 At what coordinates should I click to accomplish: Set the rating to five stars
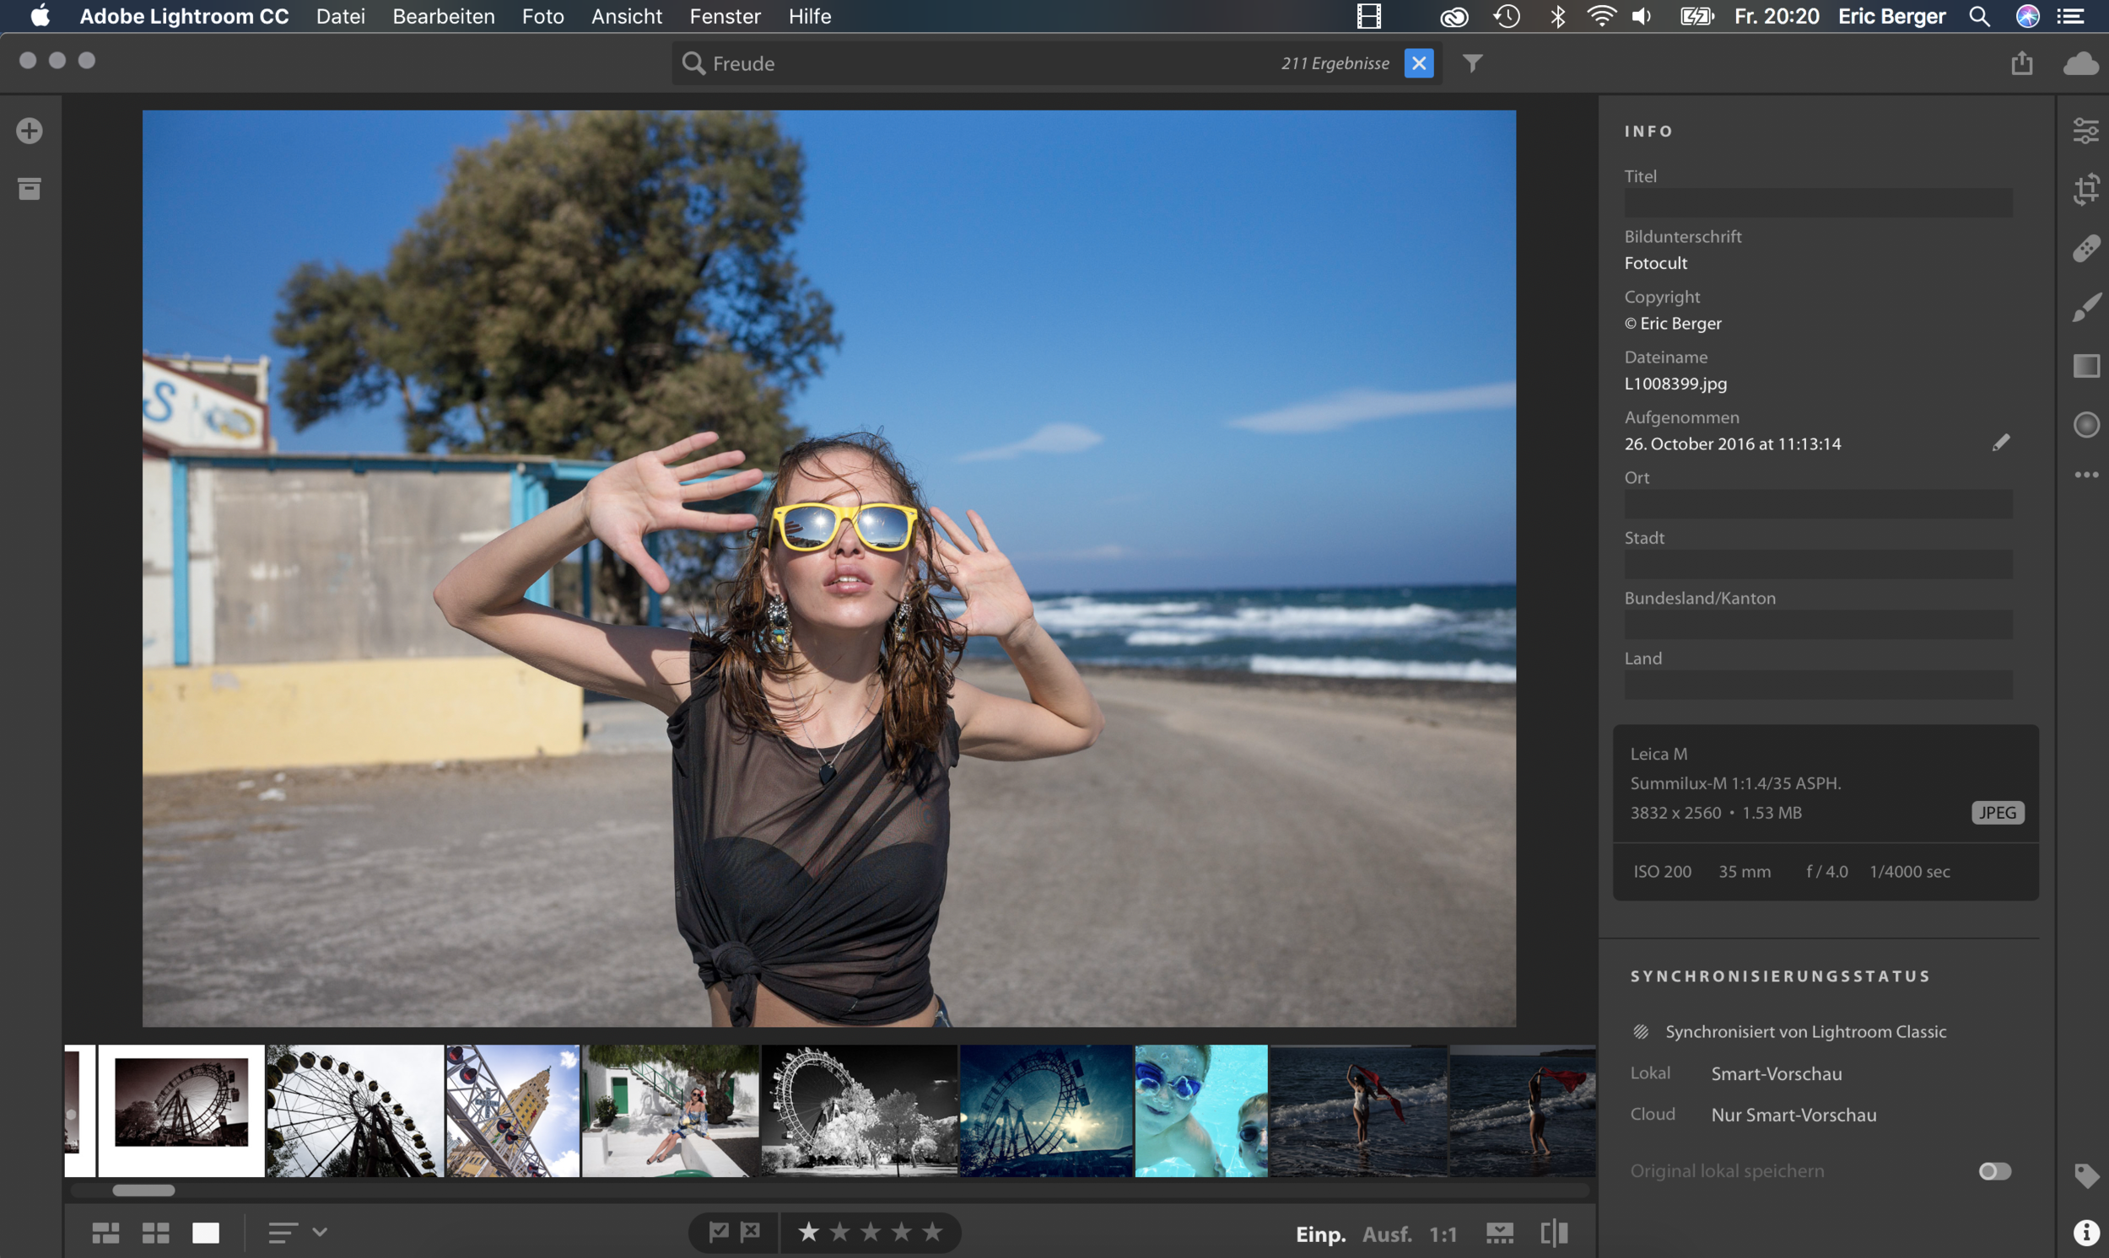pyautogui.click(x=932, y=1231)
